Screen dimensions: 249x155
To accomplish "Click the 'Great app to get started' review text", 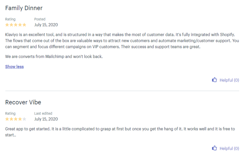I will coord(120,132).
